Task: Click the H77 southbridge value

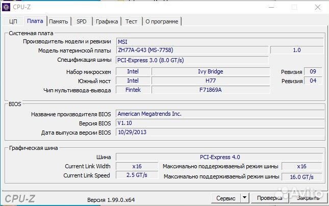Action: (x=211, y=81)
